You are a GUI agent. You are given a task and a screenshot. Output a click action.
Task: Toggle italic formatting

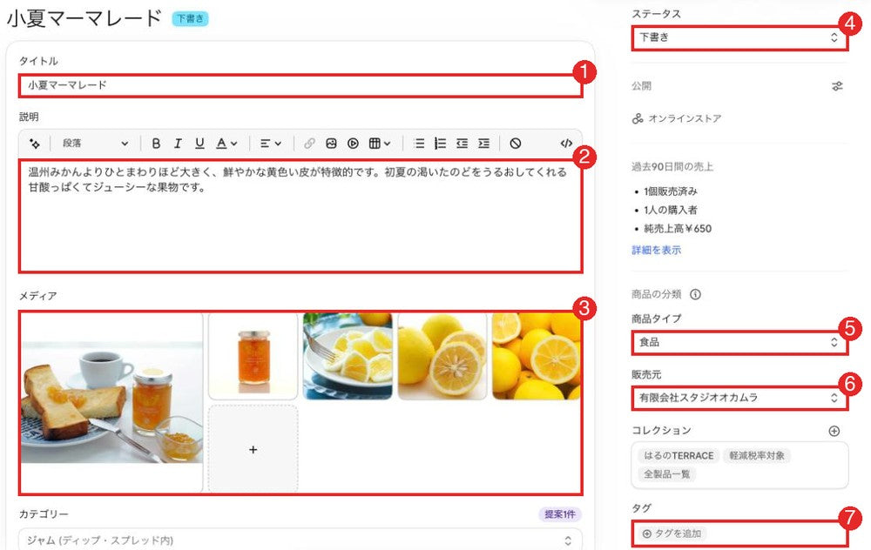(x=178, y=144)
